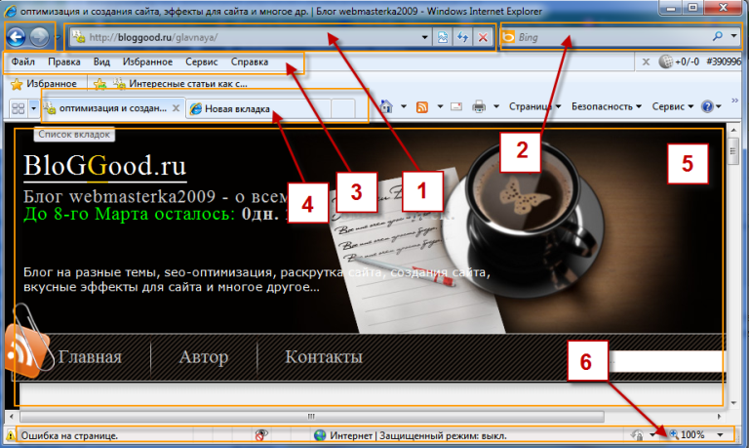Click the add to favorites bar star icon
Screen dimensions: 749x448
(x=99, y=84)
